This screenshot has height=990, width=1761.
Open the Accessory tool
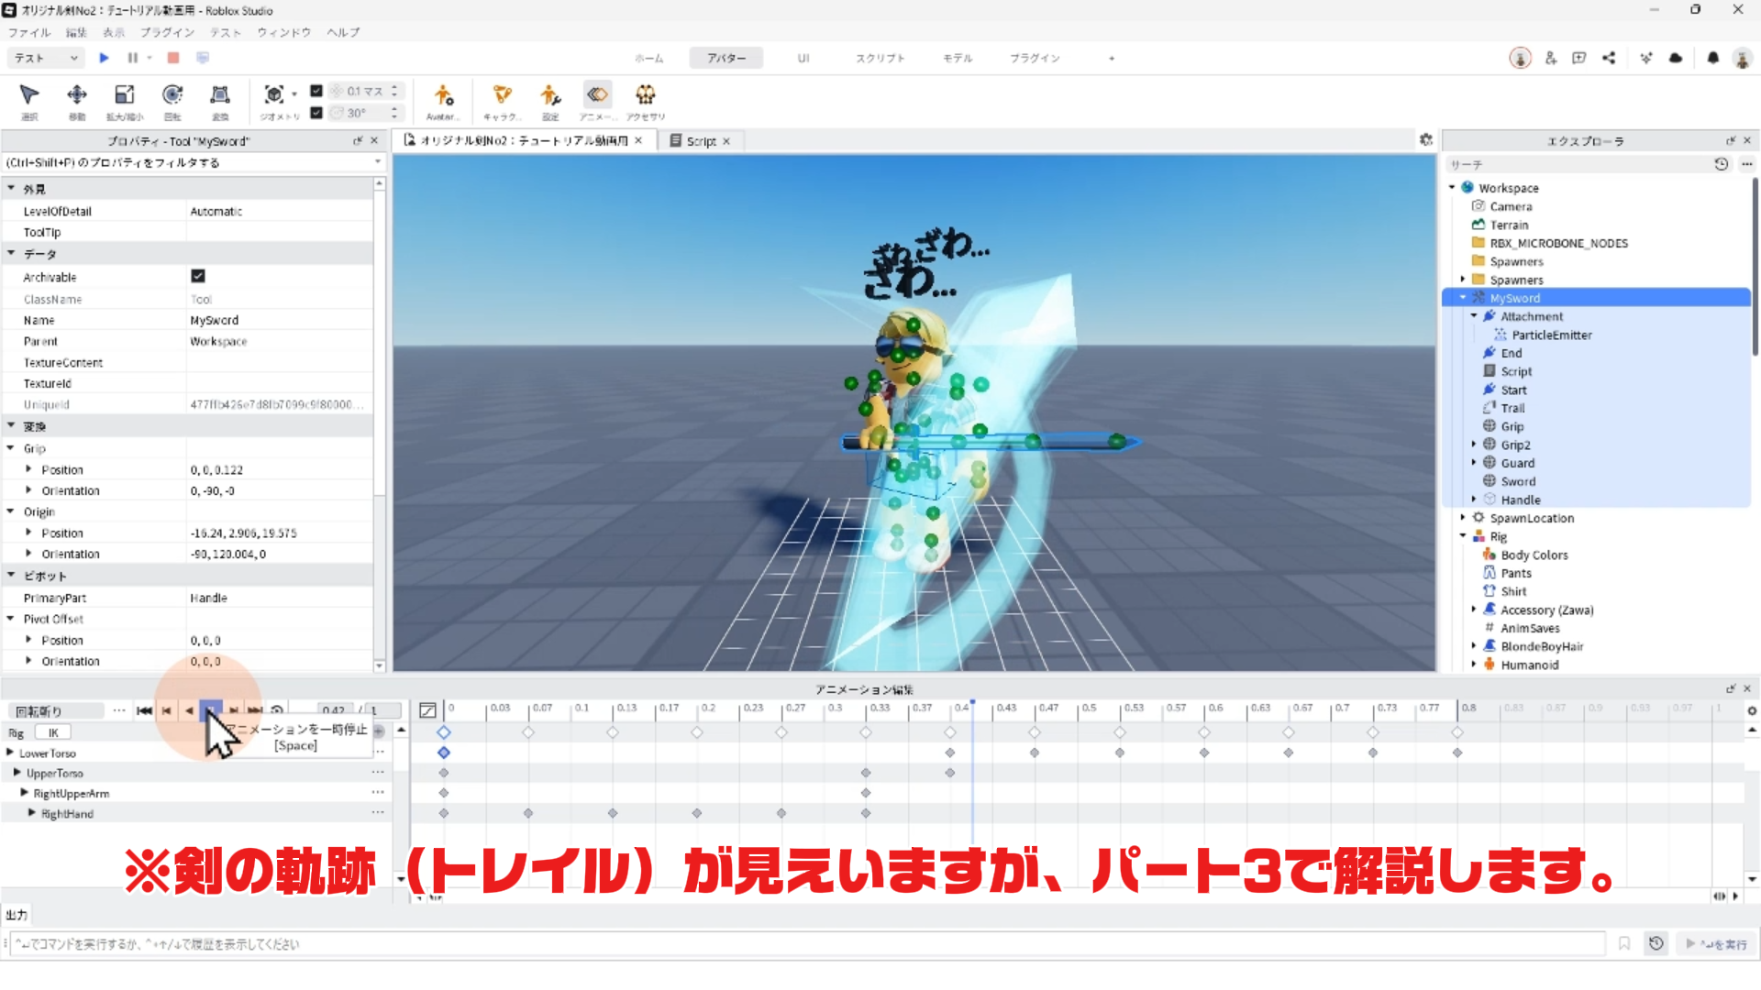point(646,95)
